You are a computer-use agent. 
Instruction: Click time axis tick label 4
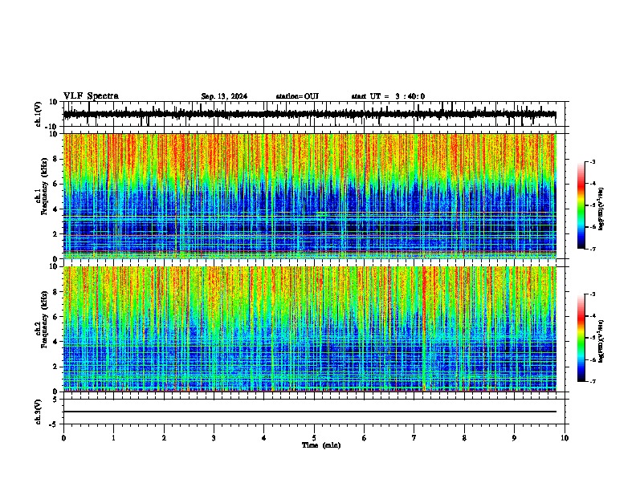(x=264, y=438)
